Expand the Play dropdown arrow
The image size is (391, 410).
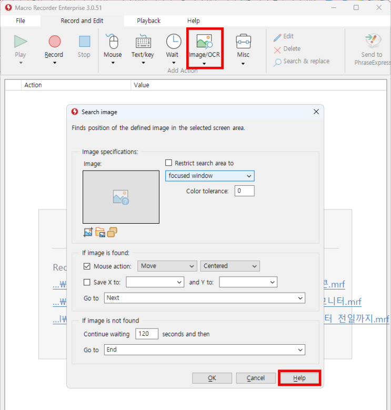21,63
